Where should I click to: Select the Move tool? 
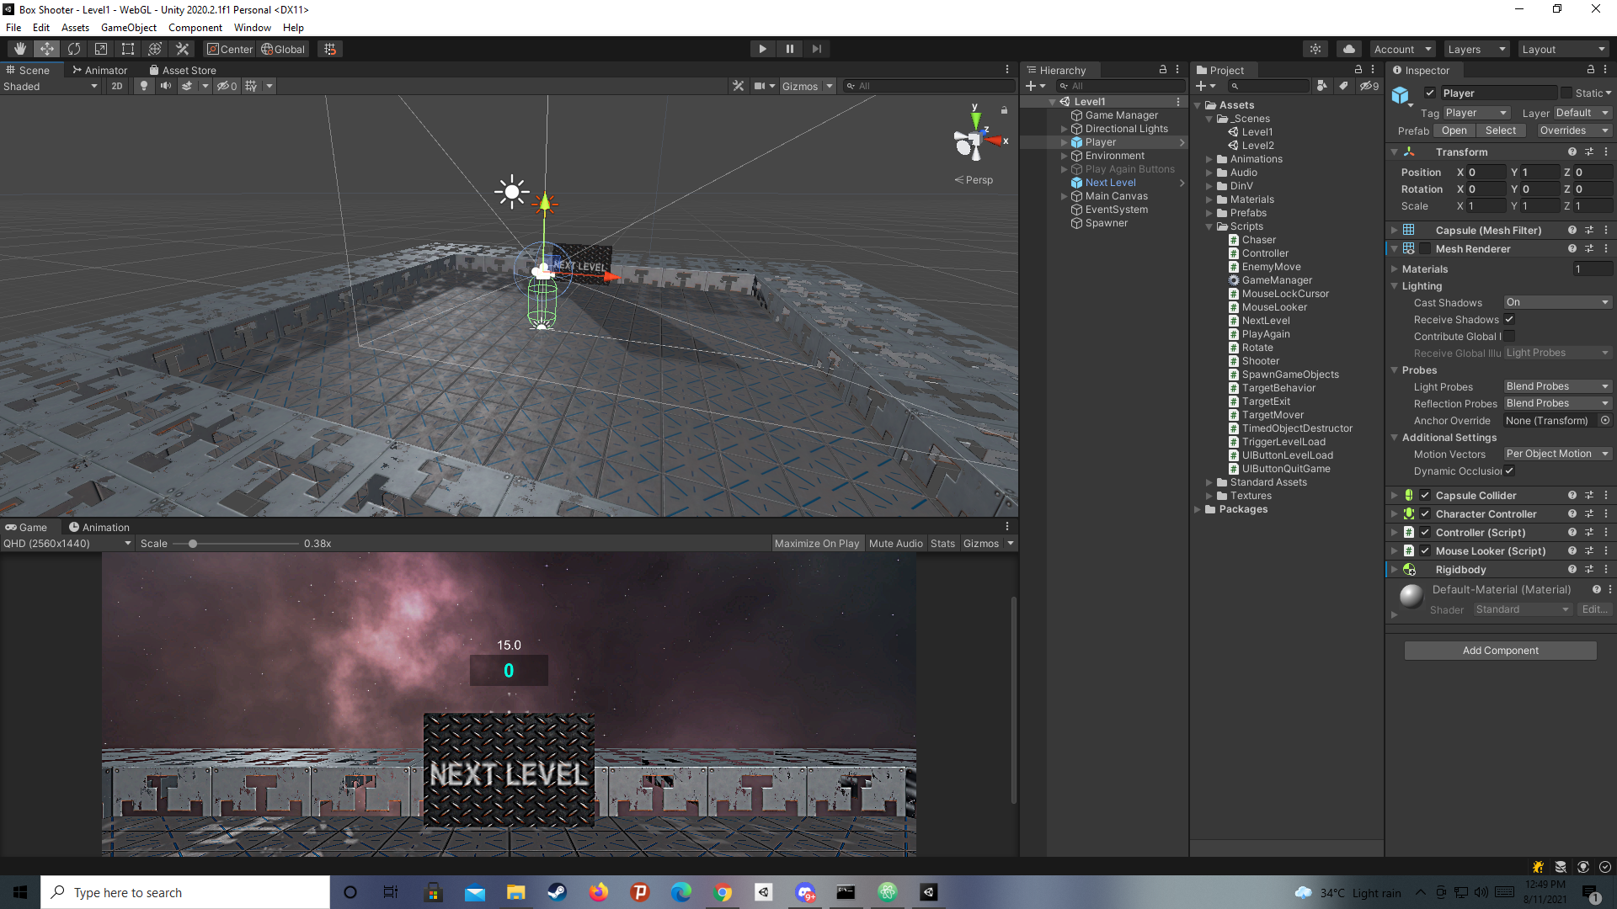click(47, 49)
